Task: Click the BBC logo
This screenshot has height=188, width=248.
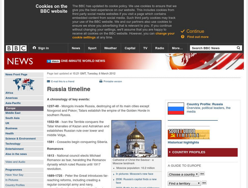Action: click(16, 48)
